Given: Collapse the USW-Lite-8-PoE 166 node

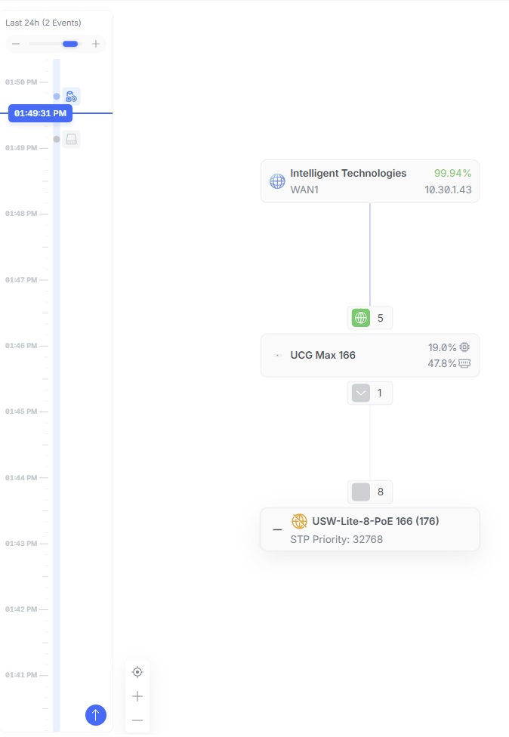Looking at the screenshot, I should tap(278, 530).
